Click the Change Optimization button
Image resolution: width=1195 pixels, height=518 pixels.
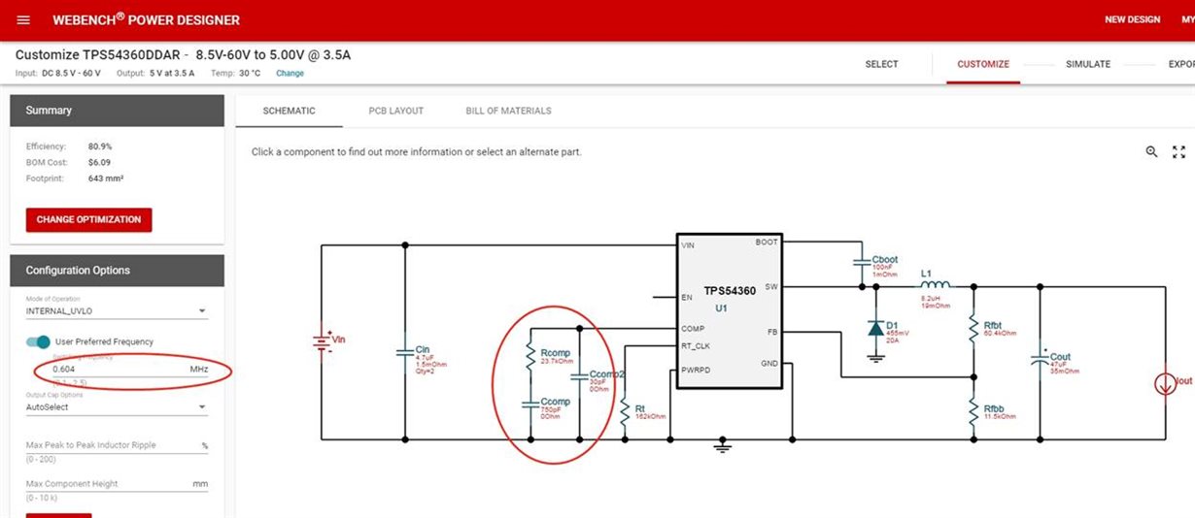coord(89,219)
